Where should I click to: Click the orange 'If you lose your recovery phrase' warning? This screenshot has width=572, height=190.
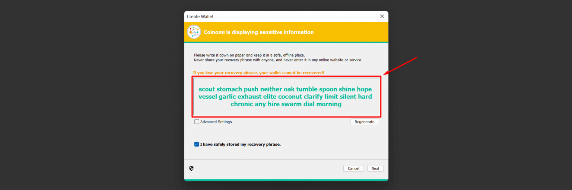258,73
